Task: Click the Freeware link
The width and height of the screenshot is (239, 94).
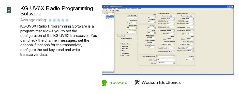Action: (118, 82)
